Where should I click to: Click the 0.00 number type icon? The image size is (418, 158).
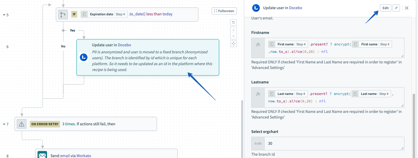(x=258, y=144)
